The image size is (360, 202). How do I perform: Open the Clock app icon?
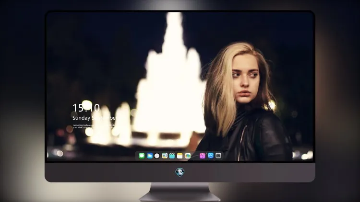coord(157,156)
